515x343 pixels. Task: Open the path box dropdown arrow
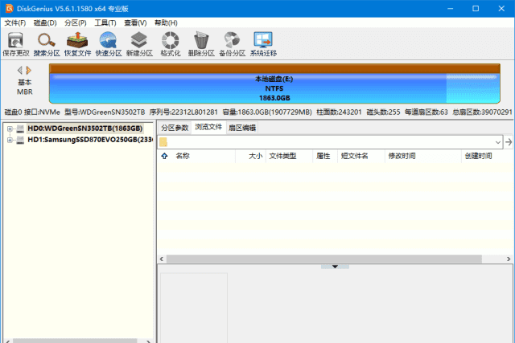point(498,142)
